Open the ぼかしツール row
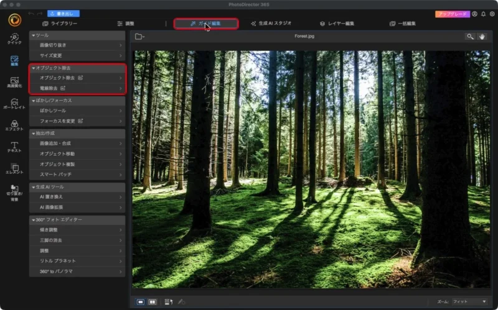Screen dimensions: 498x310 point(77,111)
